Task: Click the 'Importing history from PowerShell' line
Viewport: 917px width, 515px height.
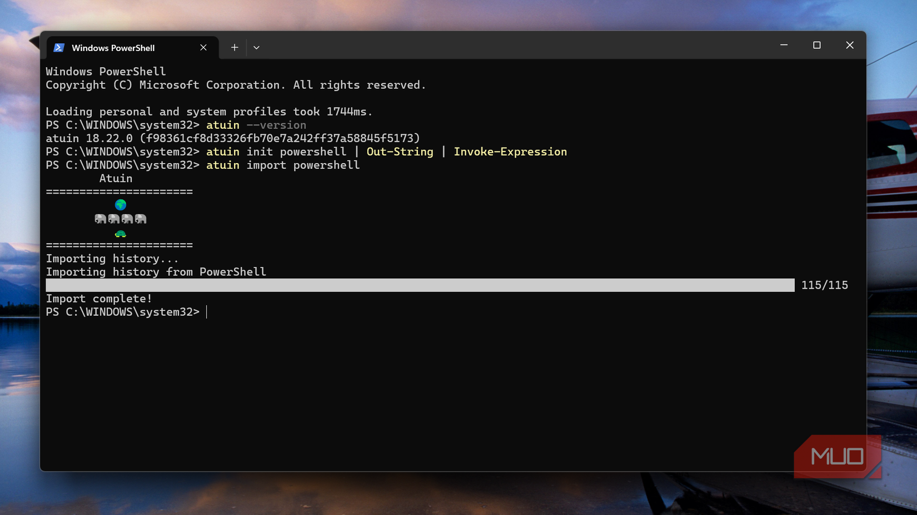Action: tap(156, 272)
